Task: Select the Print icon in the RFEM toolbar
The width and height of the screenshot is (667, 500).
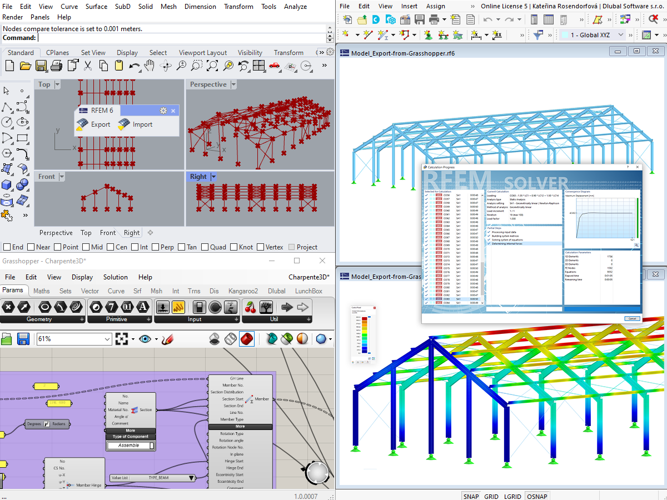Action: (x=434, y=19)
